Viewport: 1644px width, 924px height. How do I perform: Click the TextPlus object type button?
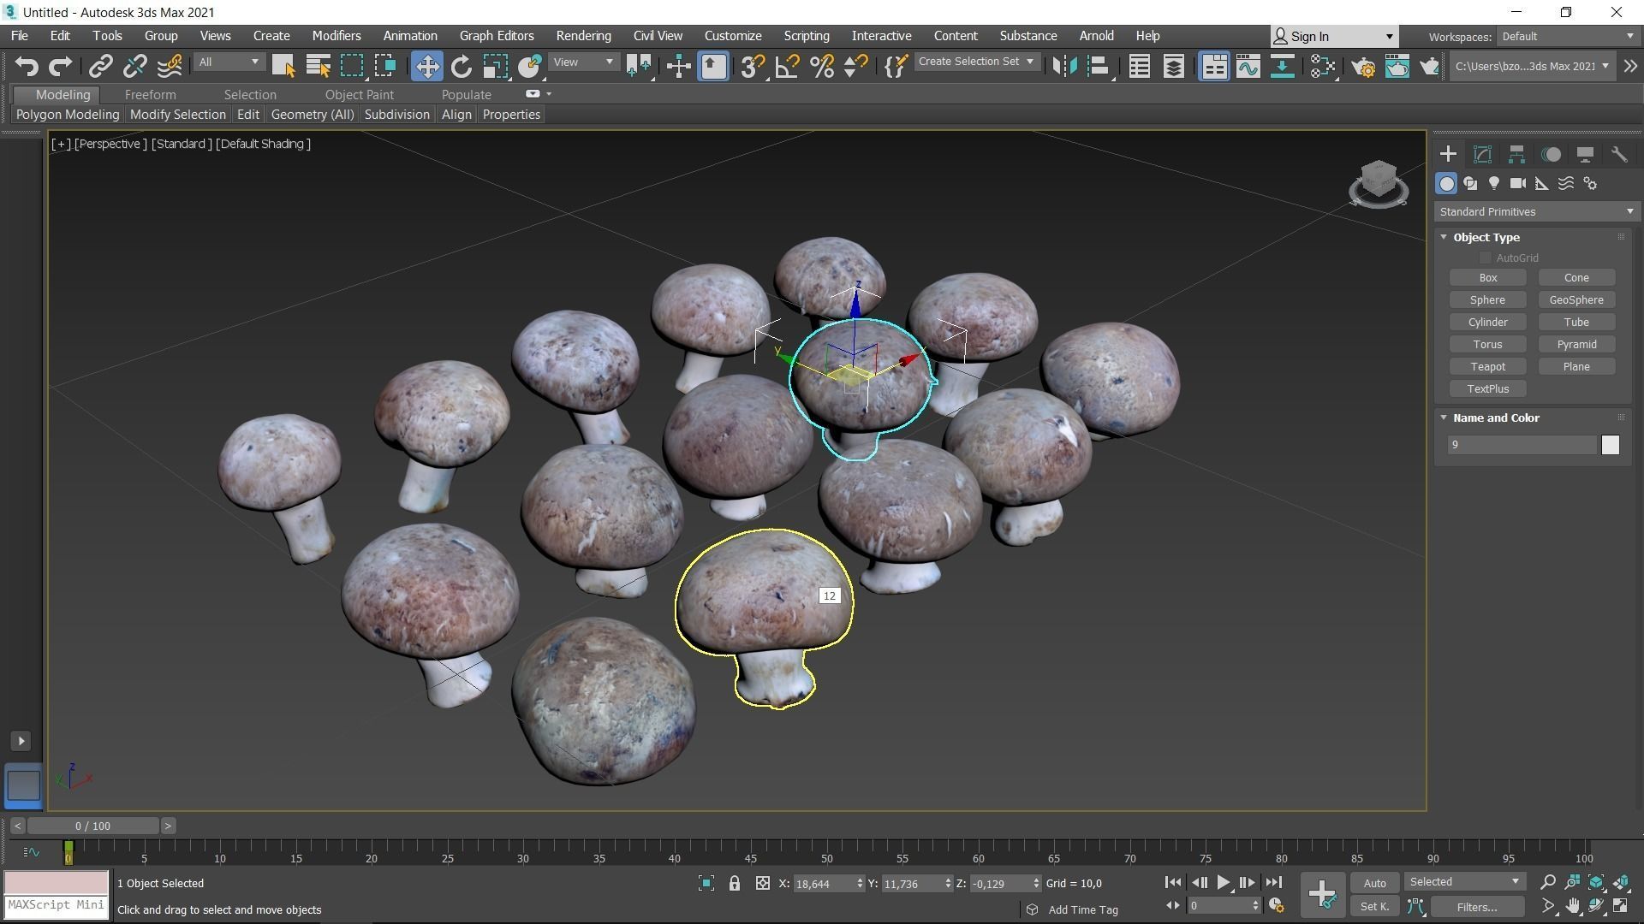(x=1487, y=388)
